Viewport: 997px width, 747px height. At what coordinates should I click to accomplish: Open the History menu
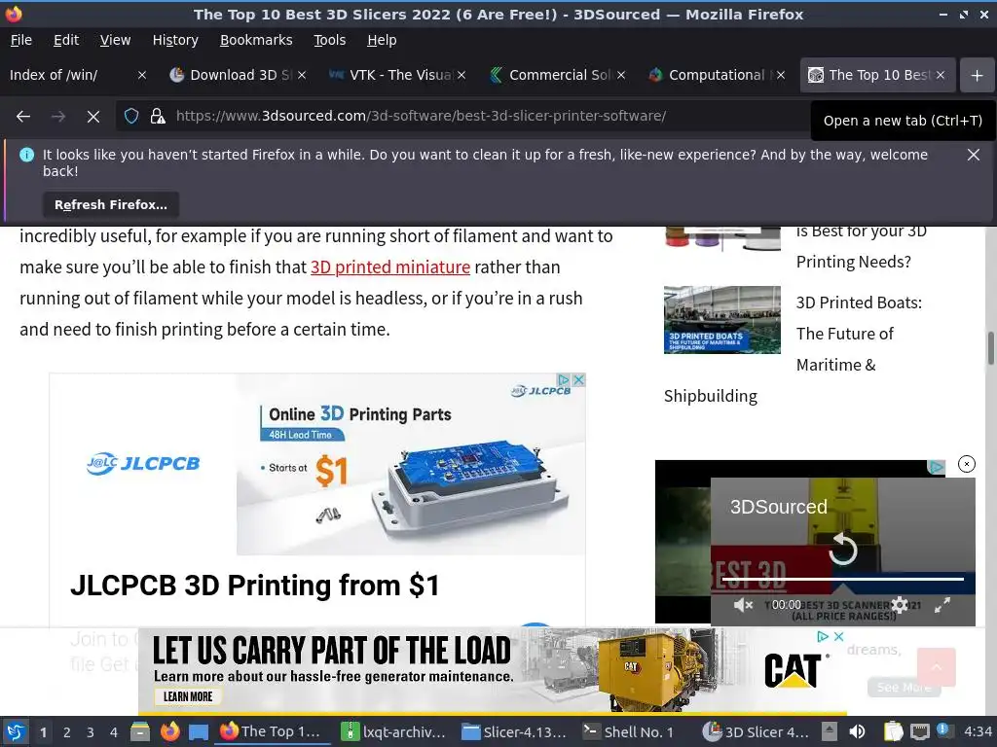click(x=175, y=40)
